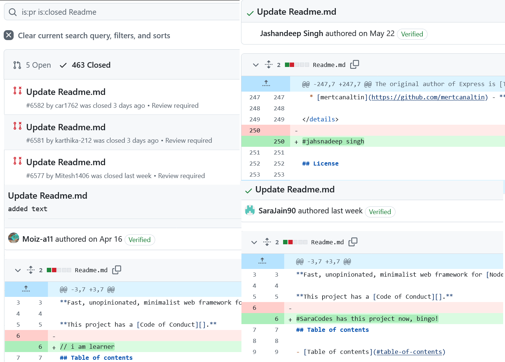Click the '#jahsnadeep singh' added line
505x362 pixels.
tap(333, 141)
